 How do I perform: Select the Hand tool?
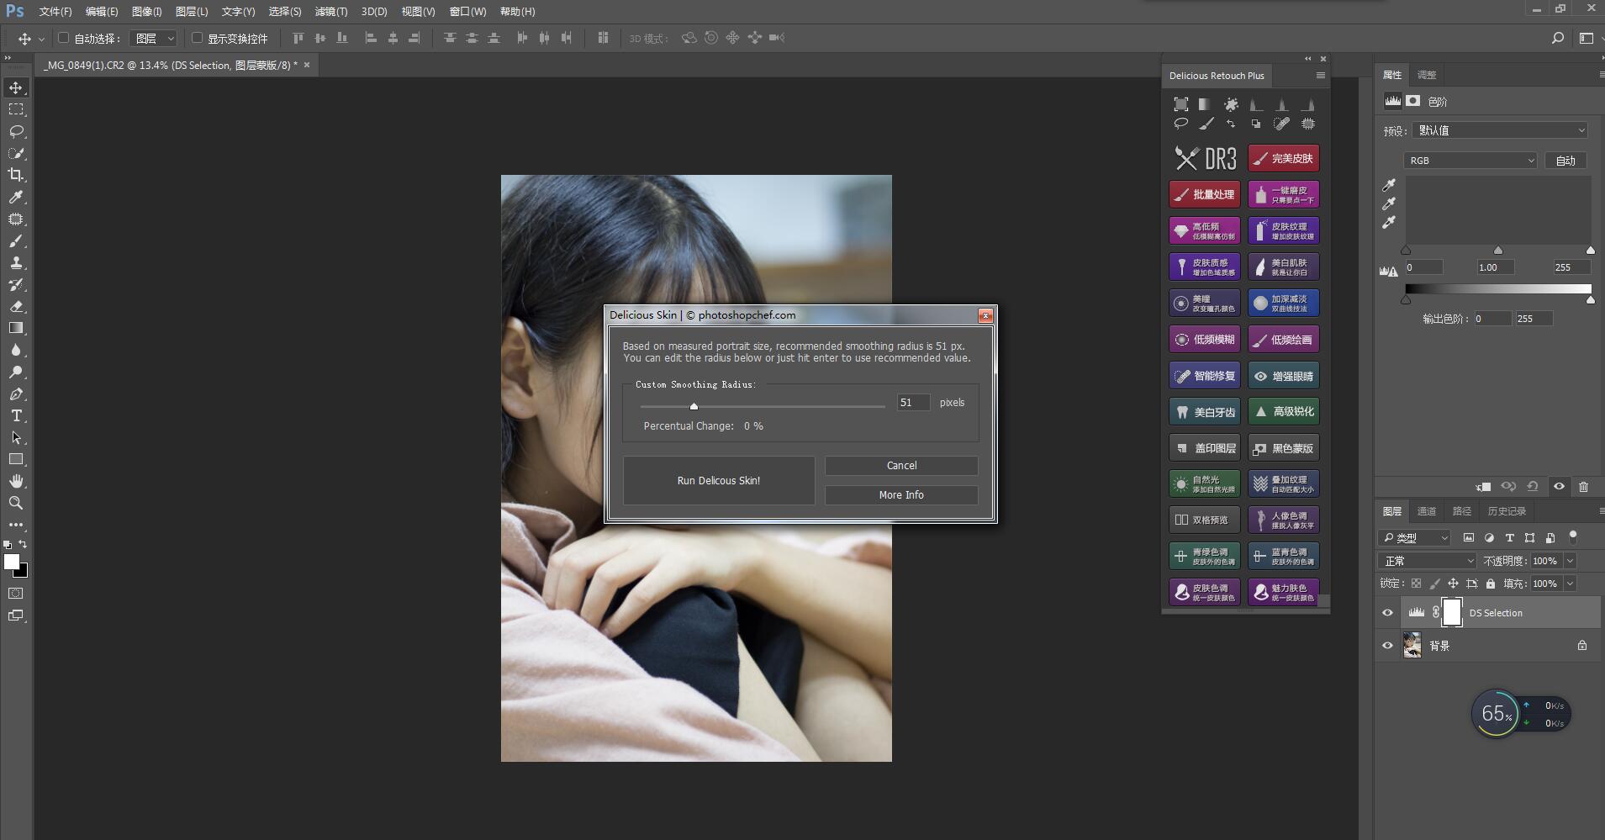(16, 481)
